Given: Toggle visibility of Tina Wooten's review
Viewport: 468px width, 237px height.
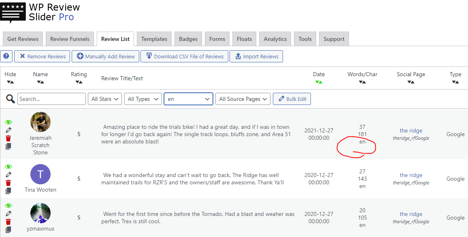Looking at the screenshot, I should coord(9,167).
